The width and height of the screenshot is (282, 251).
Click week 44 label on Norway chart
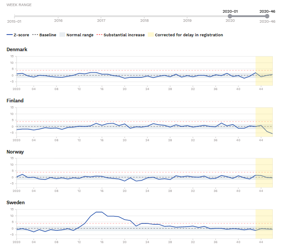click(261, 191)
